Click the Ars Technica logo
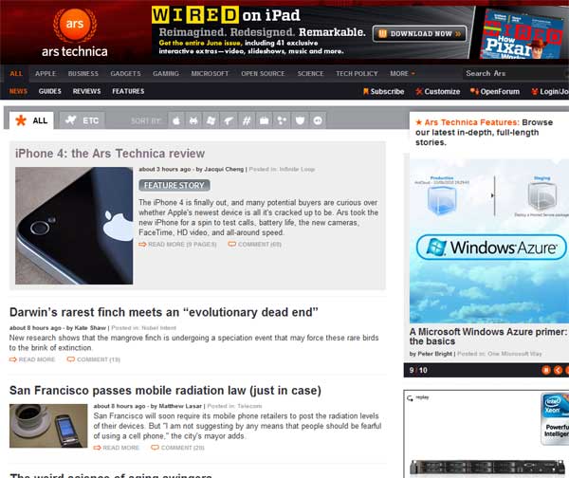The height and width of the screenshot is (478, 569). point(75,33)
